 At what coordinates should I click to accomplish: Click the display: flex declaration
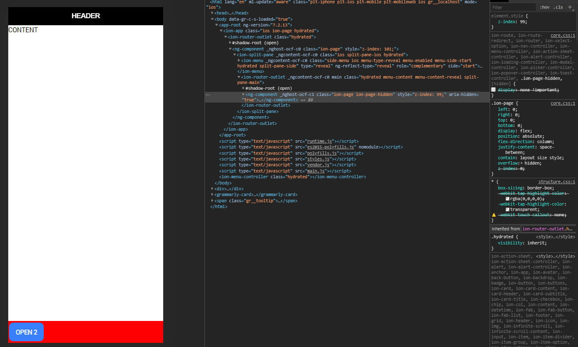[516, 131]
